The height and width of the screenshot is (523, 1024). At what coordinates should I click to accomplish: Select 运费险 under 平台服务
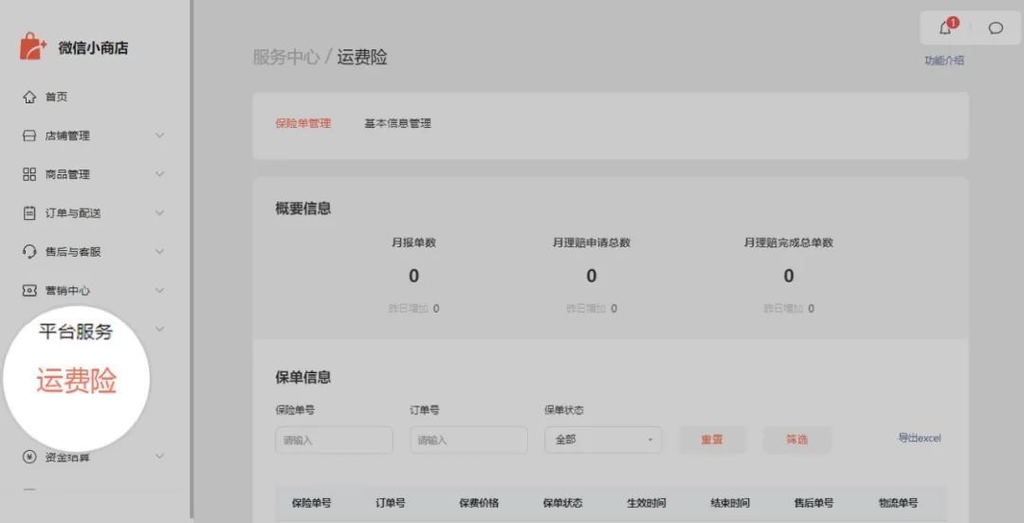(x=77, y=381)
